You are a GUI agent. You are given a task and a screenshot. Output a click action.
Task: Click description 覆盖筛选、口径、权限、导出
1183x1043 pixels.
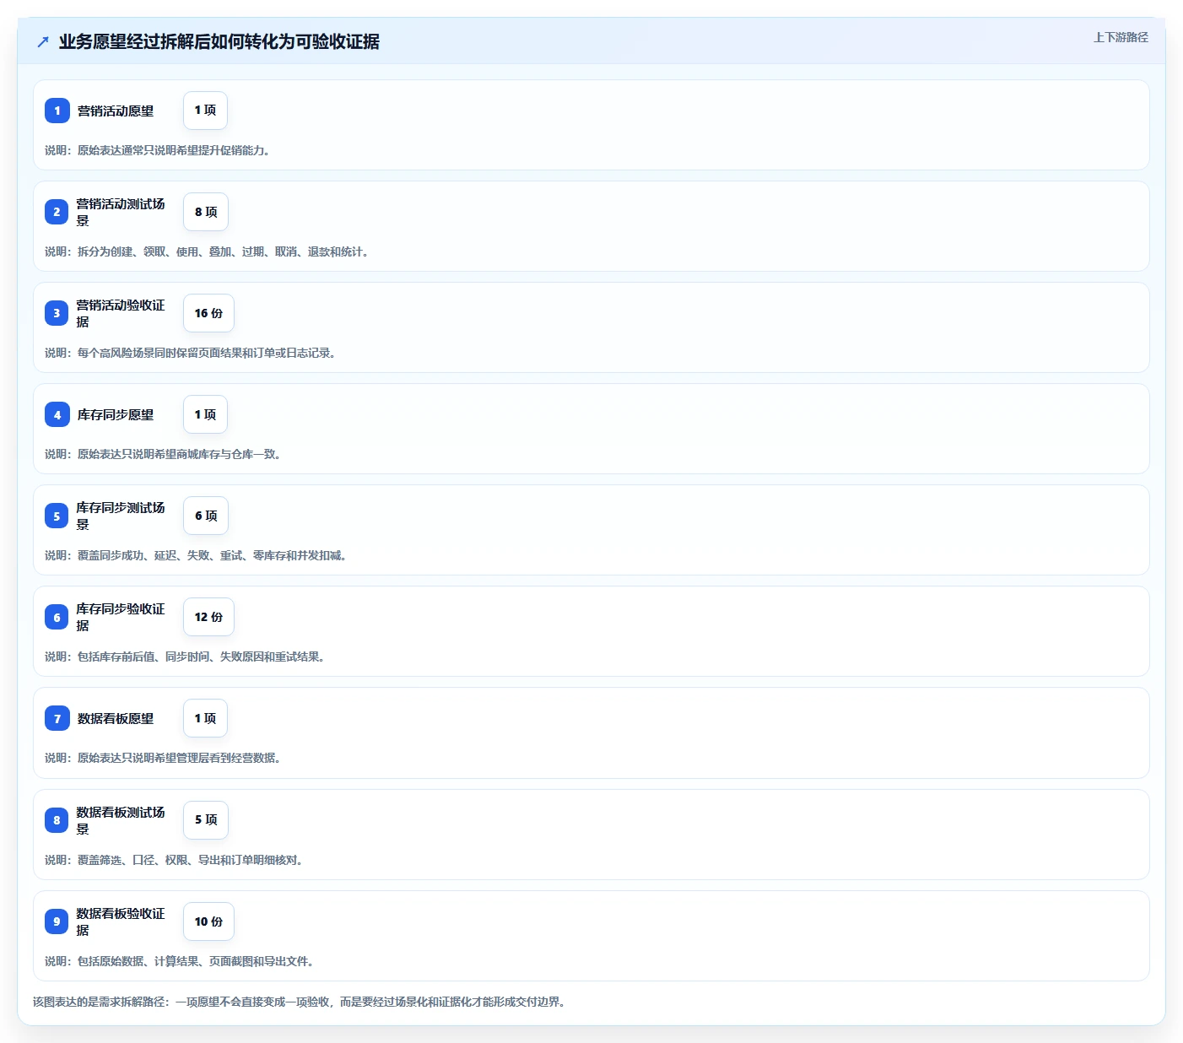click(174, 860)
